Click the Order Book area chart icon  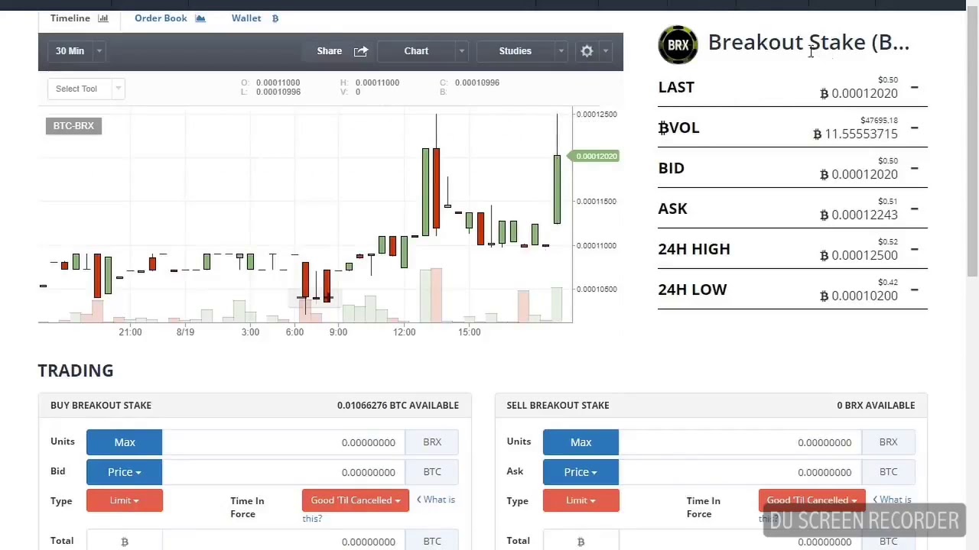tap(200, 18)
